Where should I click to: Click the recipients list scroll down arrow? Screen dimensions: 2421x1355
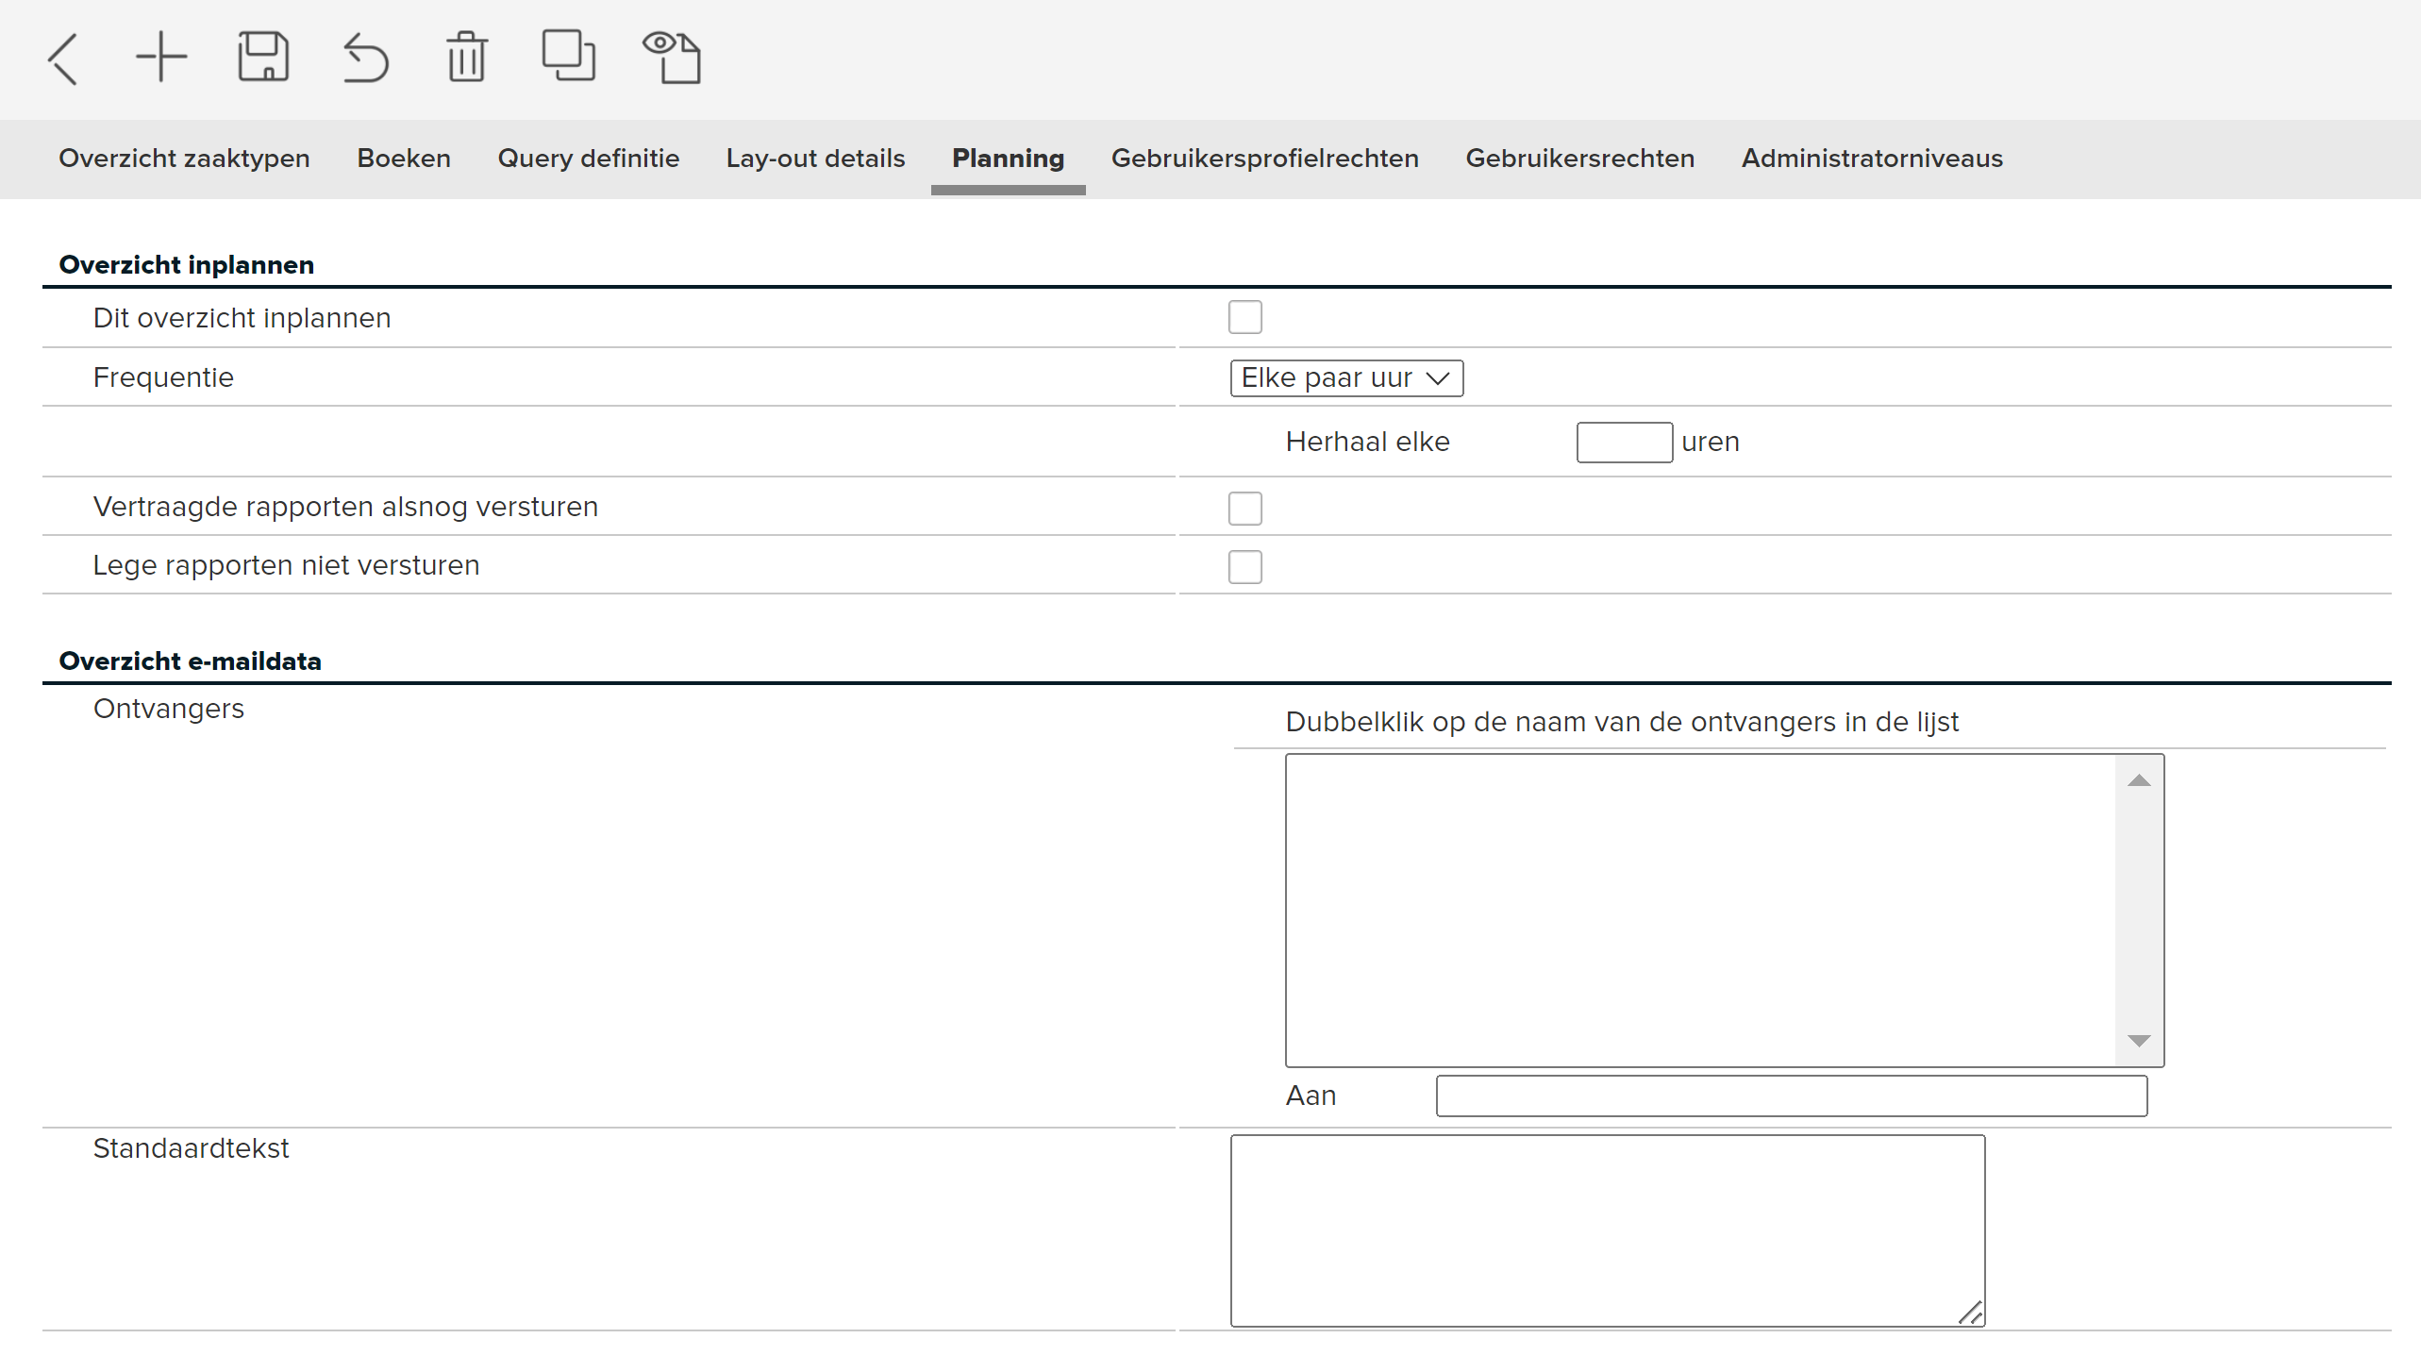tap(2139, 1040)
